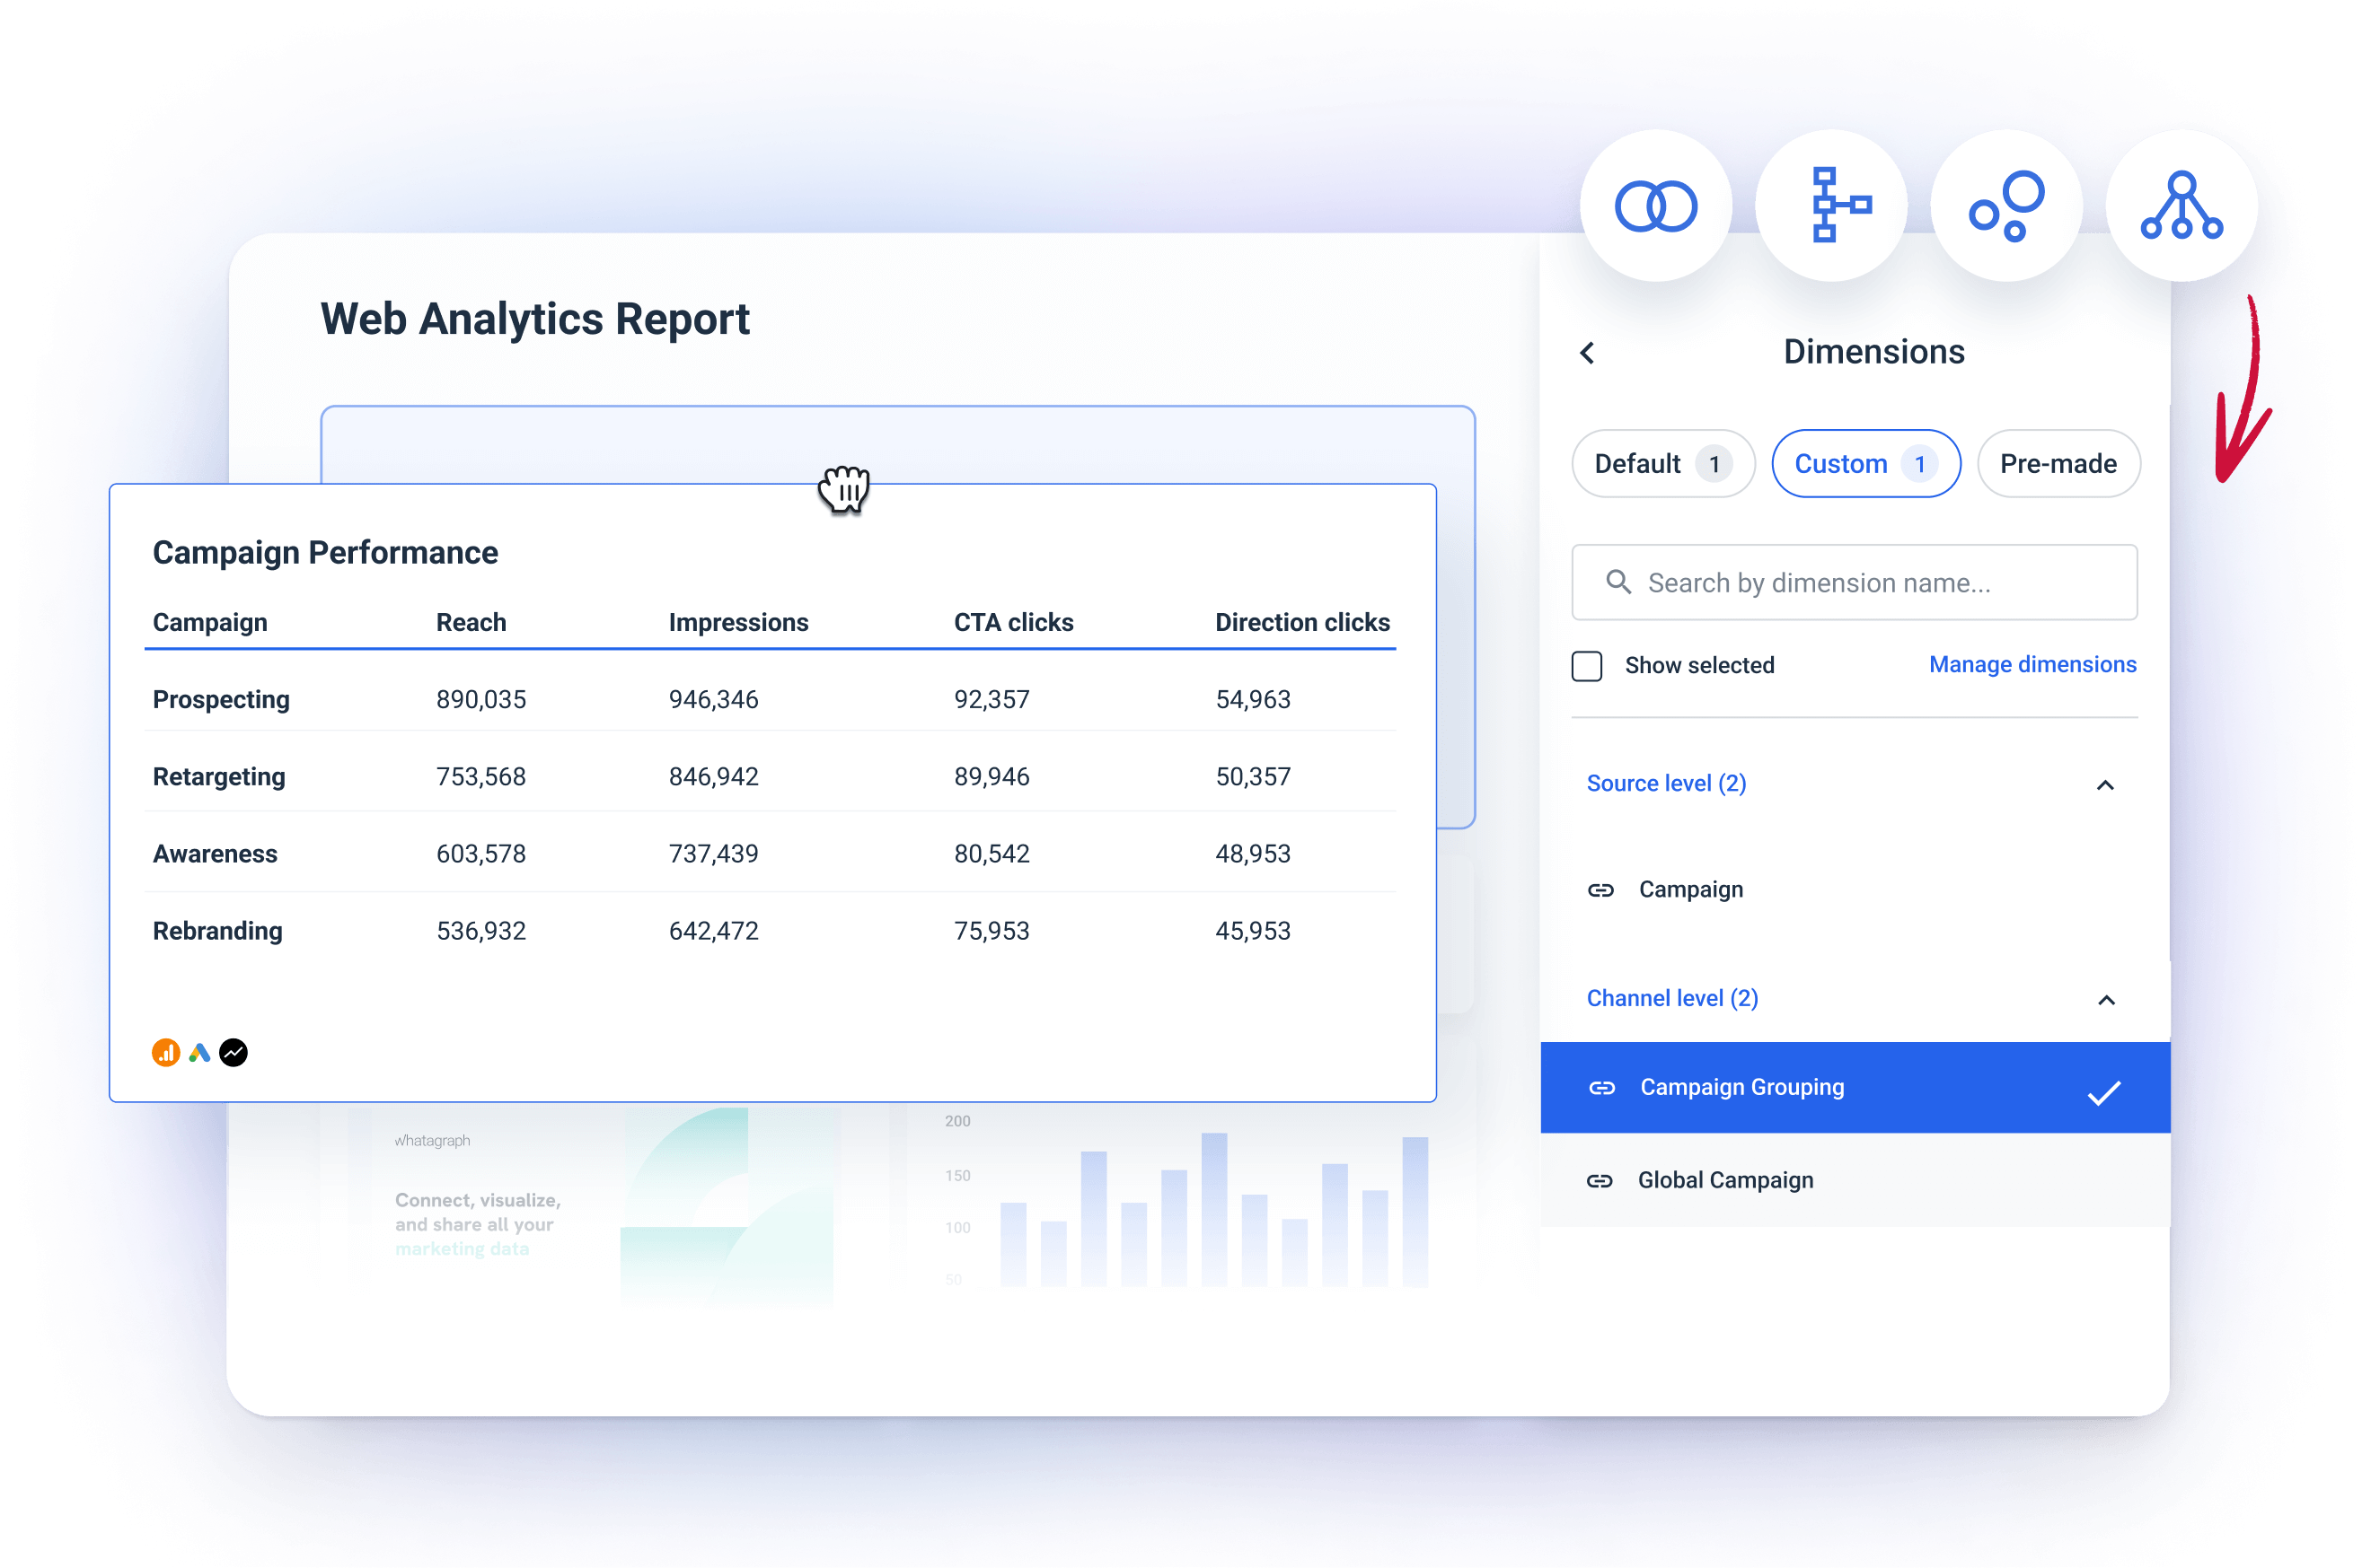Enable the Show selected checkbox
2371x1568 pixels.
[x=1586, y=665]
